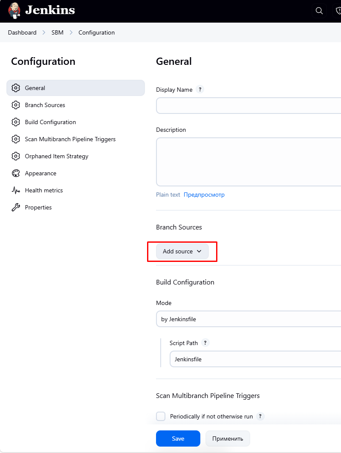Click the palette icon for Appearance

pyautogui.click(x=16, y=173)
